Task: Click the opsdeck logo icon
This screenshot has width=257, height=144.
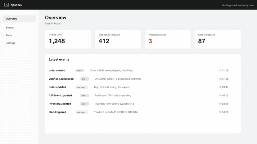Action: pyautogui.click(x=7, y=5)
